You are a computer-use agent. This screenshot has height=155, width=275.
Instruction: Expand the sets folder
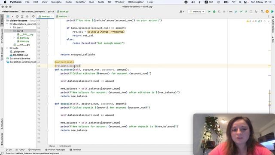tap(7, 48)
